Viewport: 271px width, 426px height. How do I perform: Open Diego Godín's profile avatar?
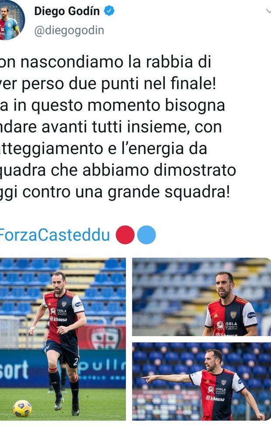[11, 20]
